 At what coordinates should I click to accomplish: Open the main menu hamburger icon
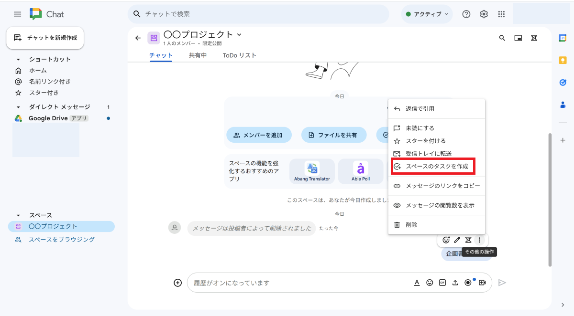pos(18,14)
